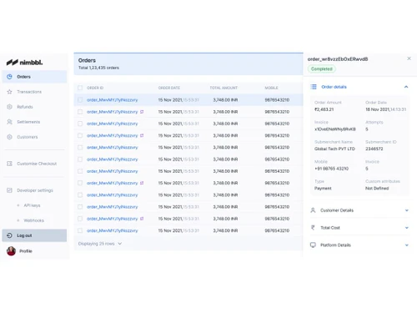The image size is (417, 313).
Task: Click the nimbbl logo
Action: tap(24, 63)
